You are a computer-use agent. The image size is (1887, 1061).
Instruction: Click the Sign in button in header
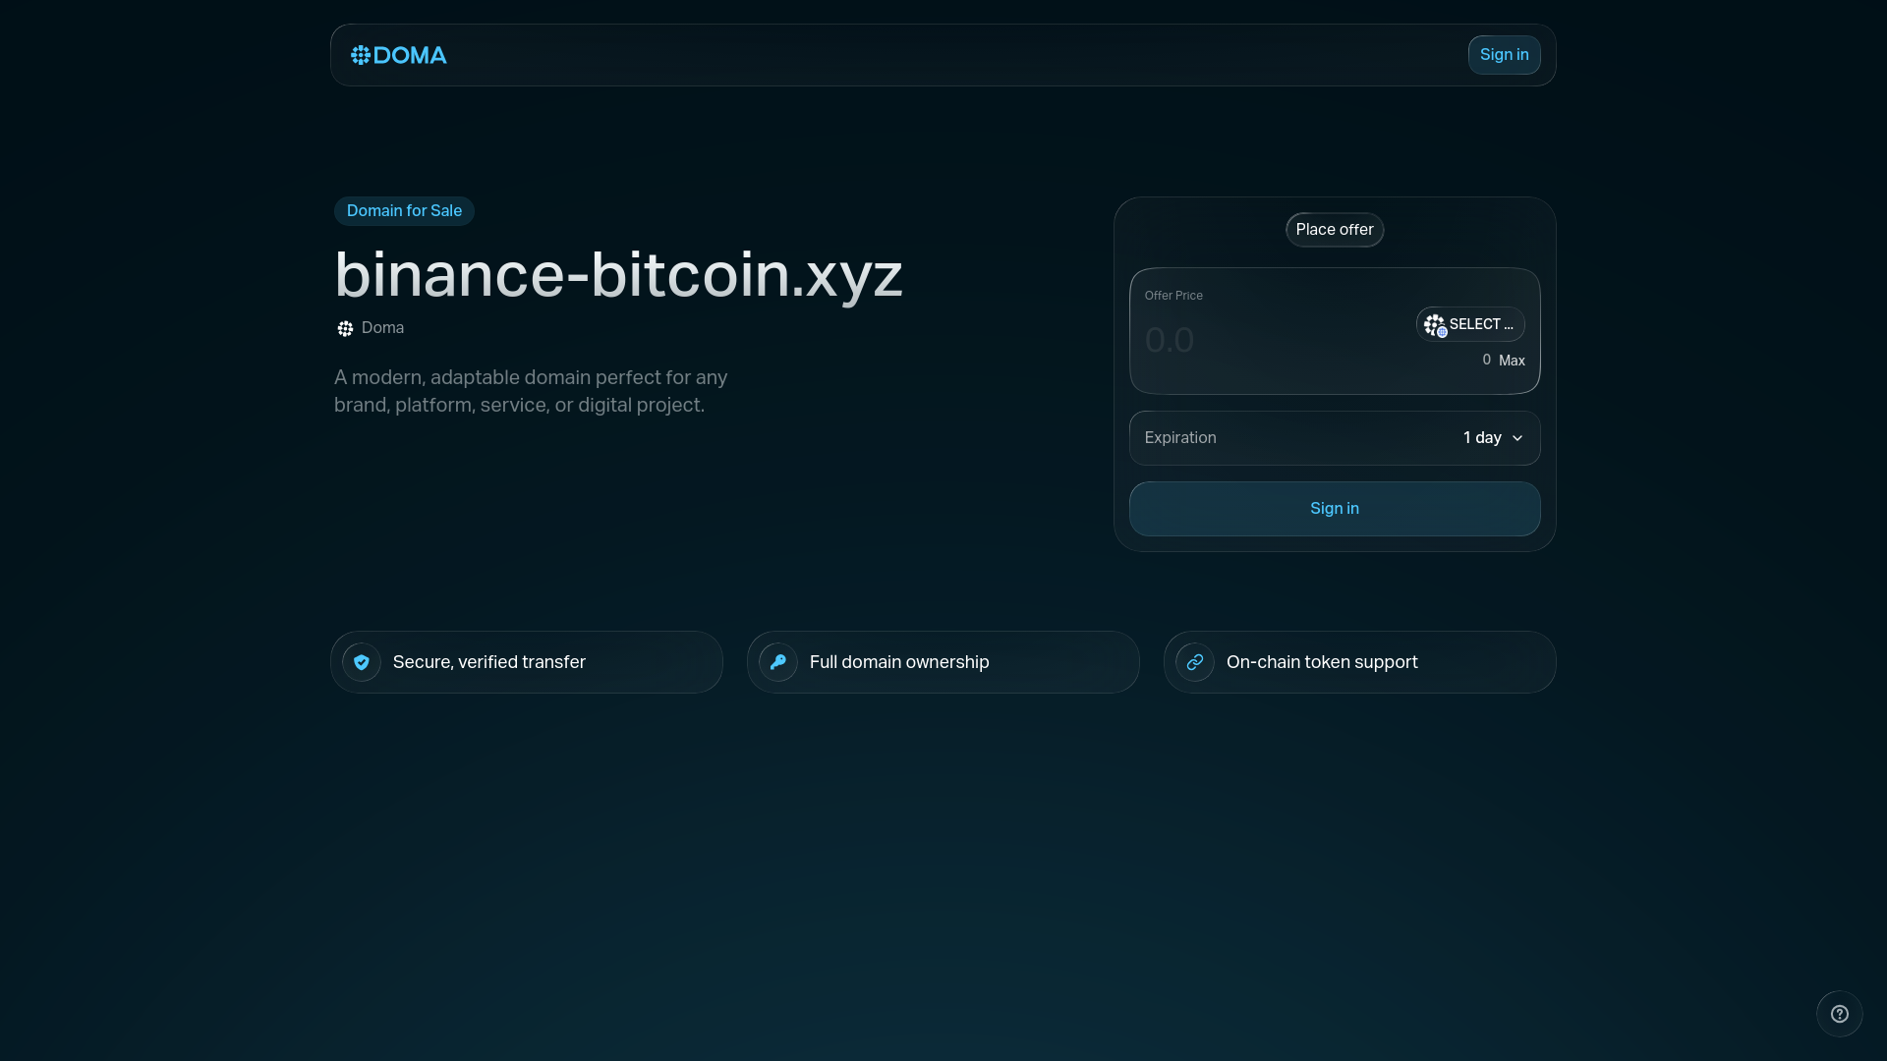1504,55
